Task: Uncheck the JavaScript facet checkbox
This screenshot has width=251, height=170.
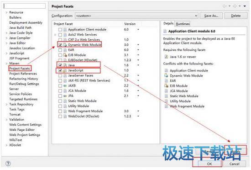Action: [x=60, y=70]
